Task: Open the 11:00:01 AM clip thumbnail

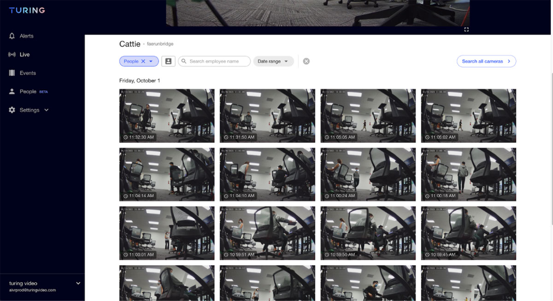Action: (x=167, y=233)
